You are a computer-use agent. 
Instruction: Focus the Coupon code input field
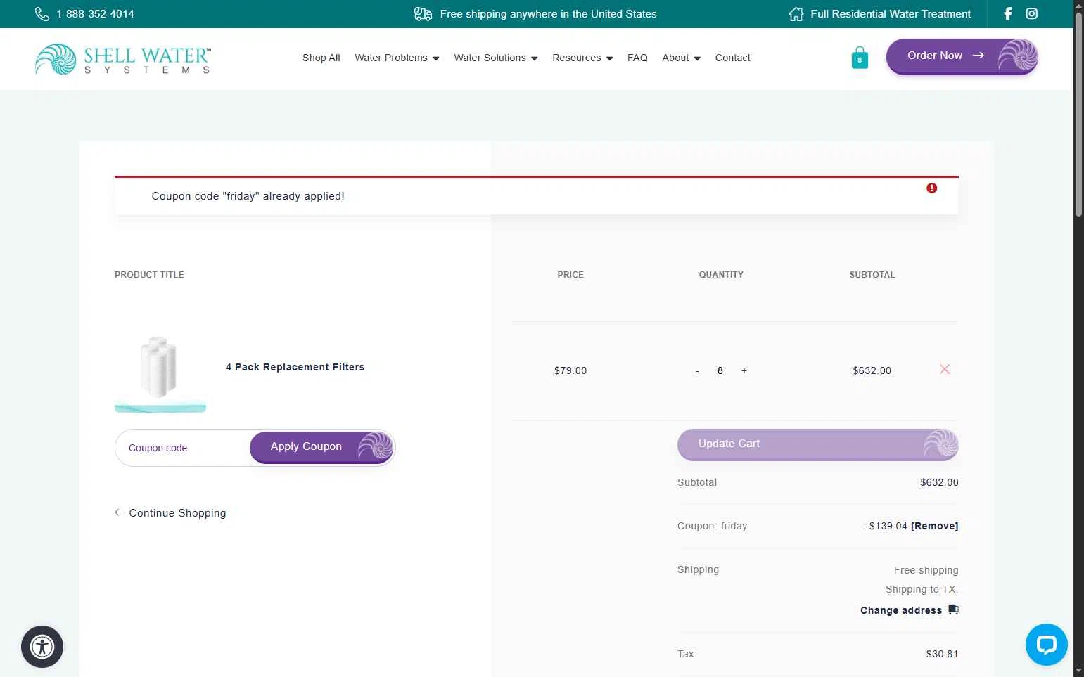click(183, 448)
